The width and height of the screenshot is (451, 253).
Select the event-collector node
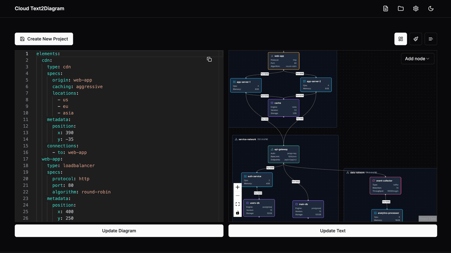pos(386,186)
